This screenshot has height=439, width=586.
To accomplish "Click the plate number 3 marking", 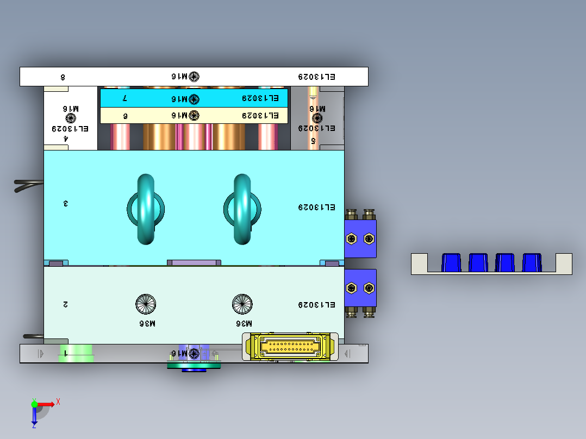I will pos(66,203).
